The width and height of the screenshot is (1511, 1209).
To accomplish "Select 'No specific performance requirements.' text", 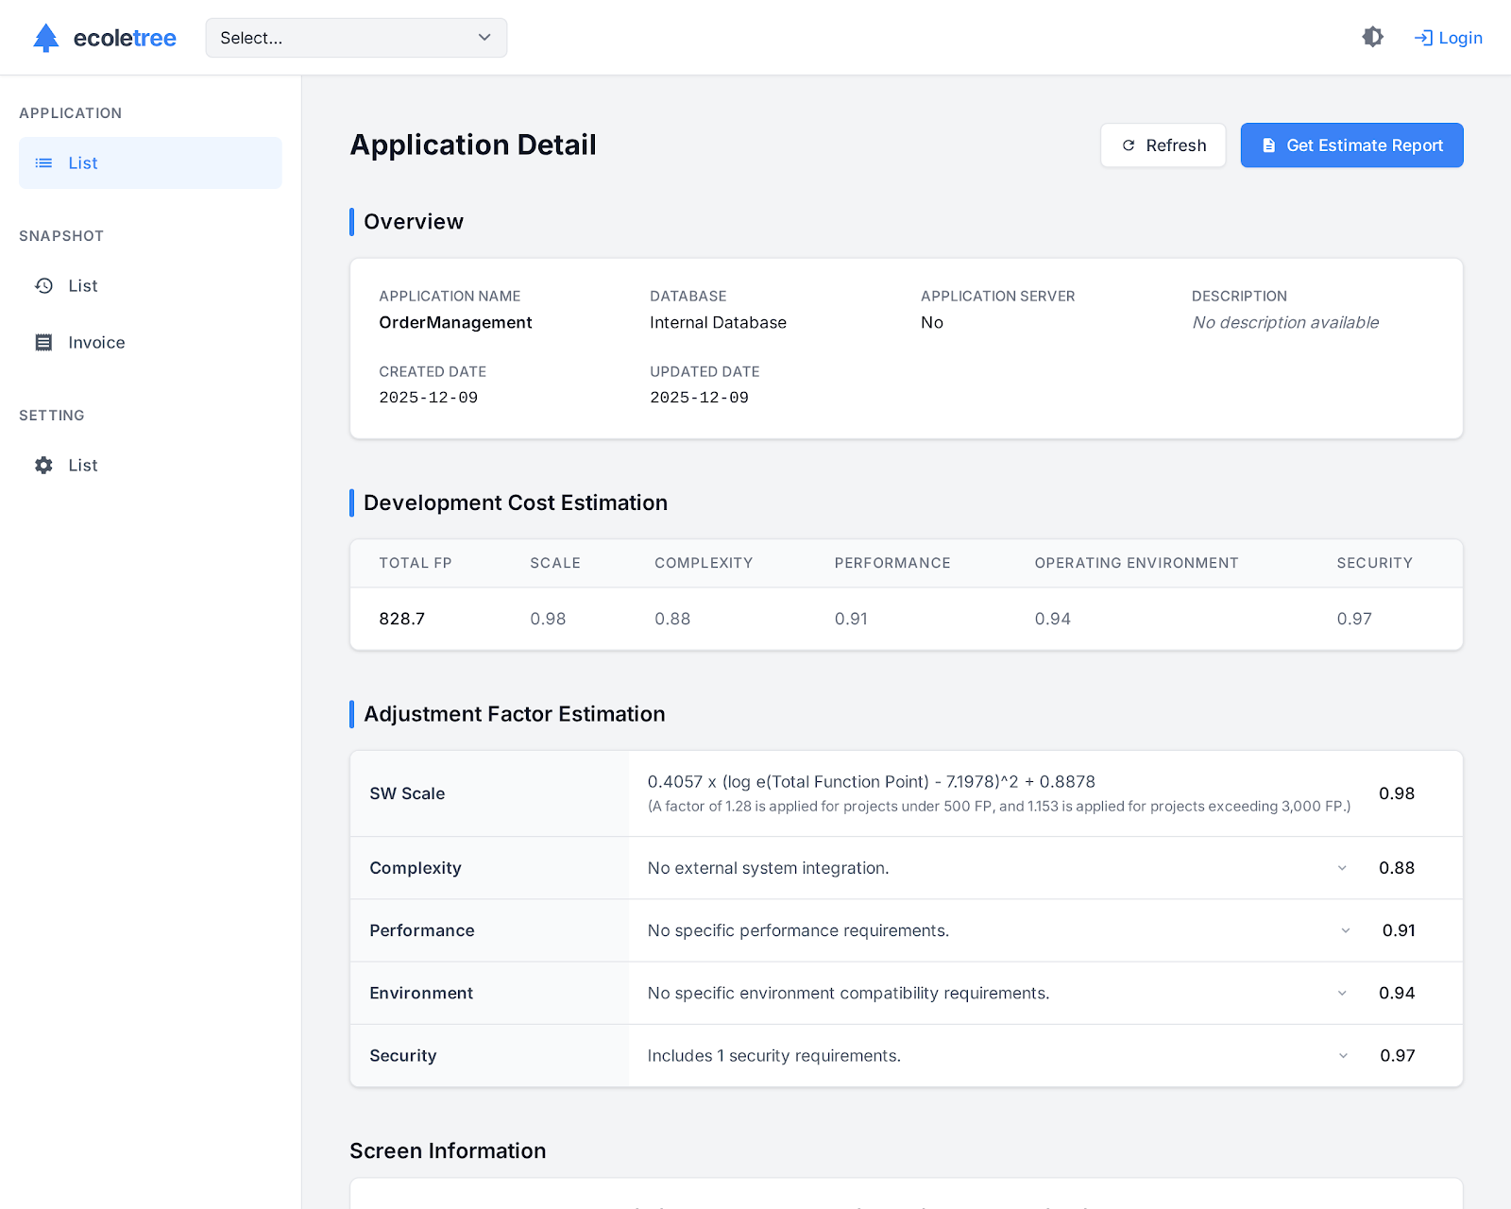I will [798, 930].
